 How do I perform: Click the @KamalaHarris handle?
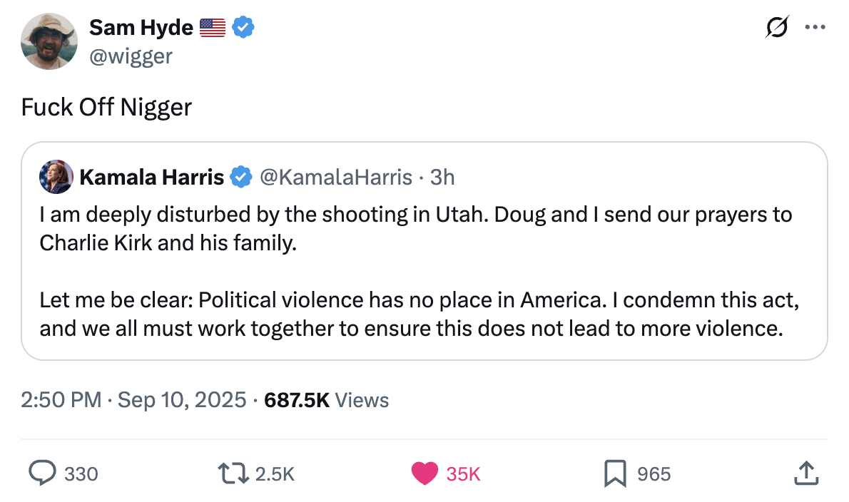point(336,178)
